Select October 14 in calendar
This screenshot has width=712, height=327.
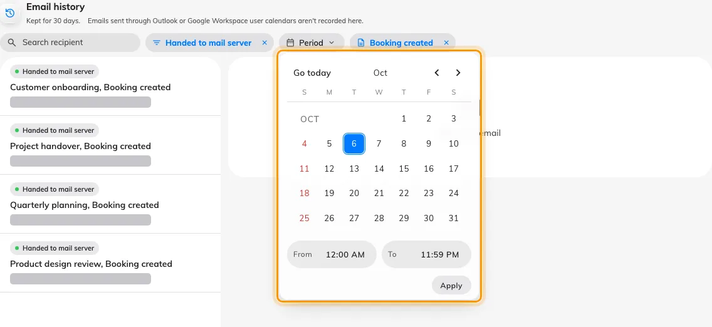click(379, 169)
